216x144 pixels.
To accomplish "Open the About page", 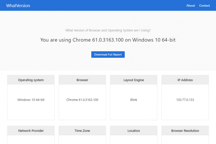I will coord(191,5).
